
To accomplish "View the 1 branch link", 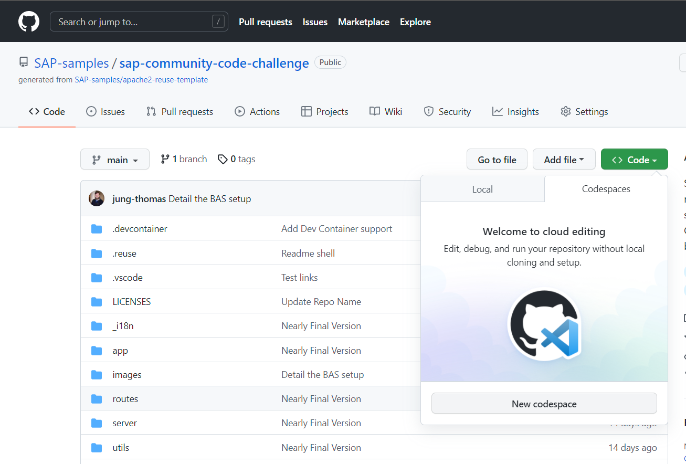I will (x=184, y=159).
